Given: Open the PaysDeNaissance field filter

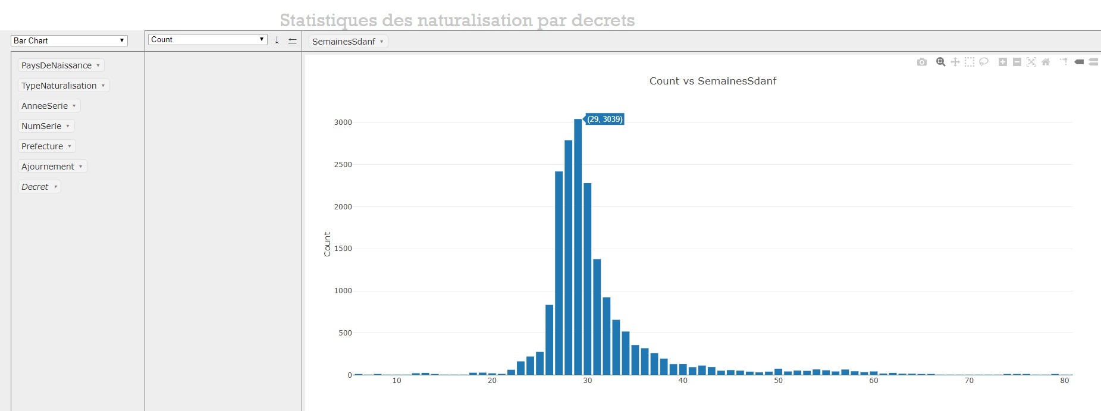Looking at the screenshot, I should (98, 65).
